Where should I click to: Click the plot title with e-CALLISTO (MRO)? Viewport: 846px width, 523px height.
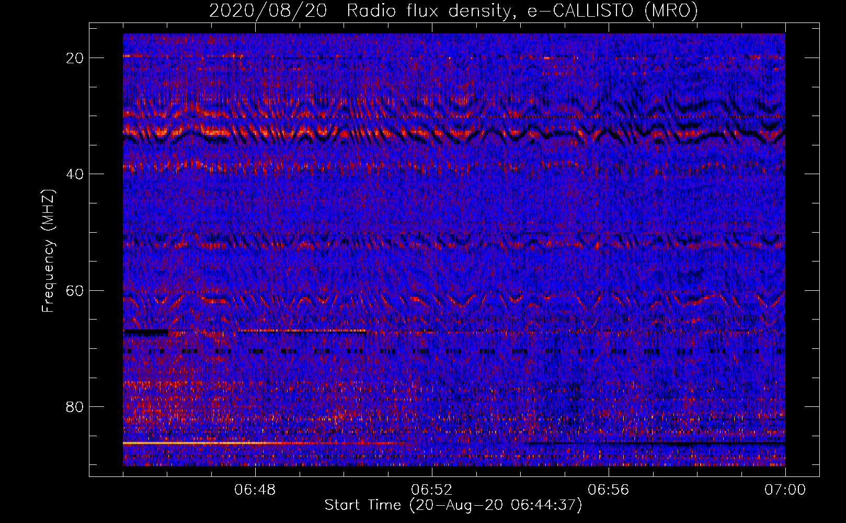[453, 10]
